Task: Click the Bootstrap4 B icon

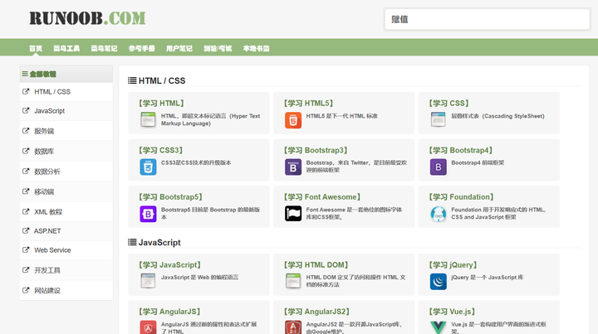Action: click(439, 167)
